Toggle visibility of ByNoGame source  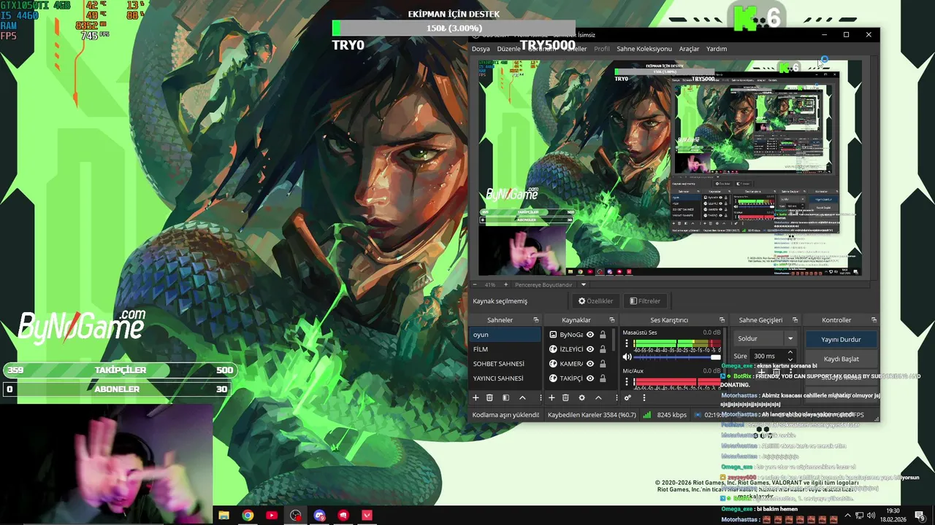[x=590, y=335]
